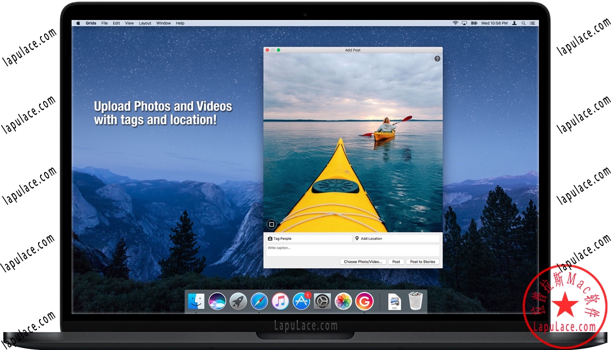Activate Siri from the Dock
Image resolution: width=611 pixels, height=350 pixels.
[217, 301]
